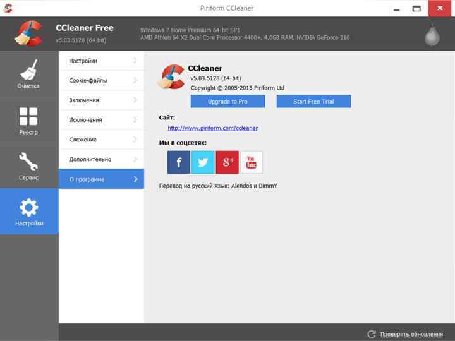Open the Настройки submenu item
Image resolution: width=455 pixels, height=341 pixels.
pos(101,61)
